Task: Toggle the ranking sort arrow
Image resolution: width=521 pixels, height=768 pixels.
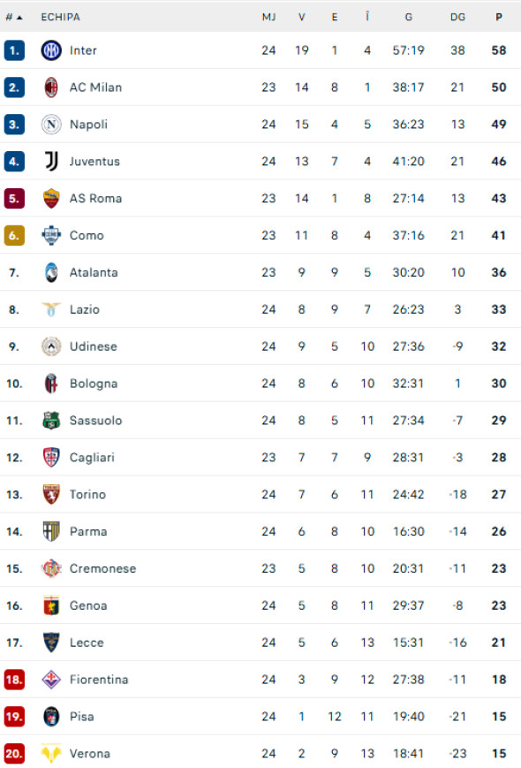Action: [x=21, y=16]
